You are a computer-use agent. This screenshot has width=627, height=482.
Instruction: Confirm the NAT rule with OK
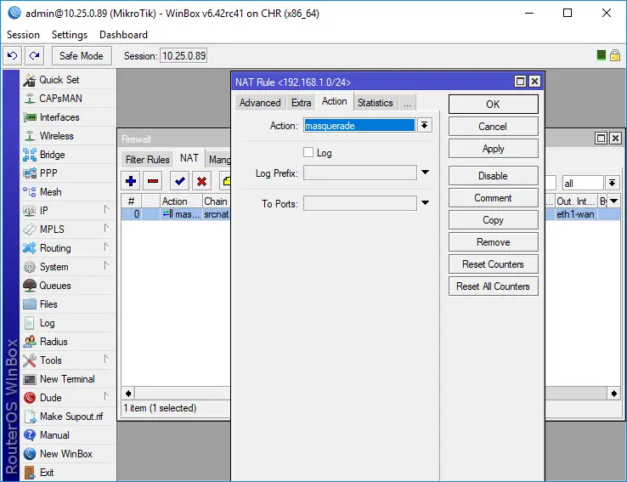coord(493,104)
